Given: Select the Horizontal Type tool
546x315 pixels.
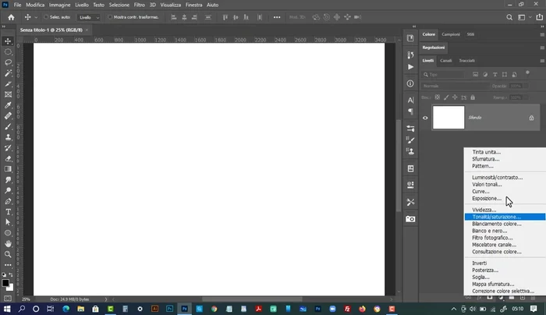Looking at the screenshot, I should pos(8,211).
